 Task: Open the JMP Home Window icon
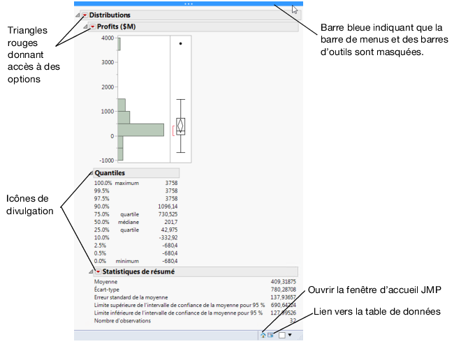pos(263,335)
